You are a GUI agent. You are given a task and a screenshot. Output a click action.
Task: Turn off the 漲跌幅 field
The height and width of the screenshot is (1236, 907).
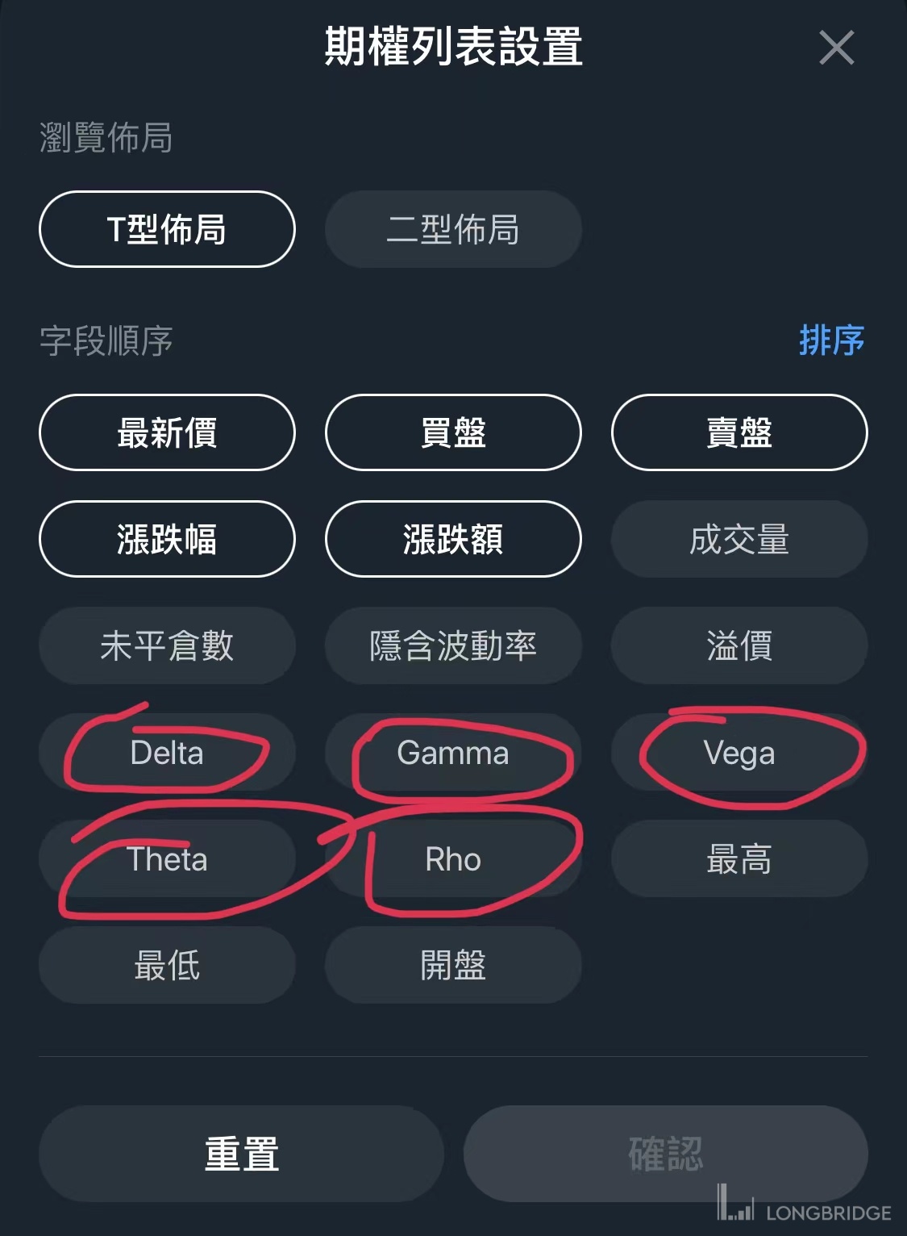click(167, 539)
